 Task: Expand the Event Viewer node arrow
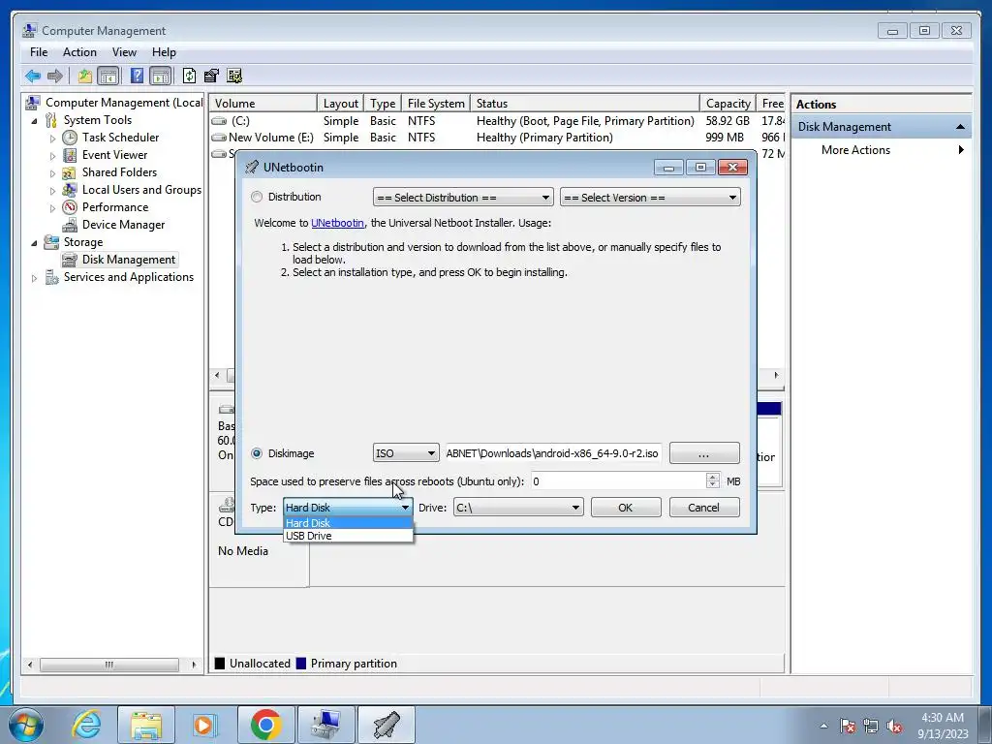(x=52, y=155)
